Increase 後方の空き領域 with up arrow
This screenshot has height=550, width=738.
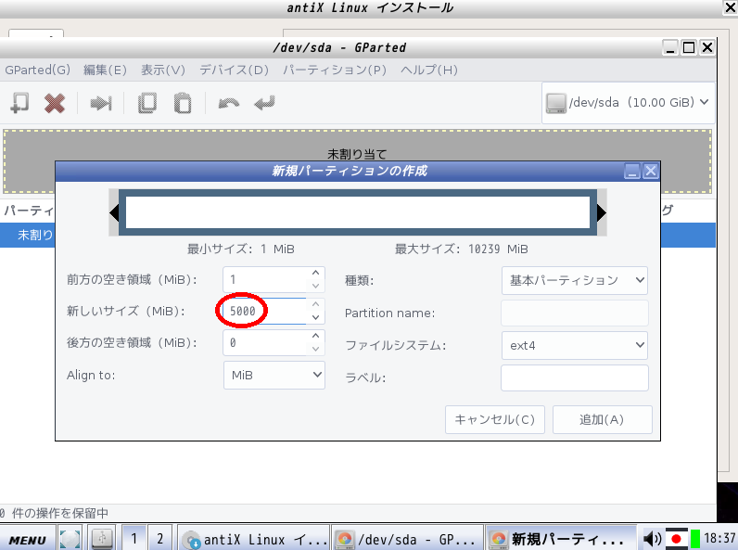point(316,337)
